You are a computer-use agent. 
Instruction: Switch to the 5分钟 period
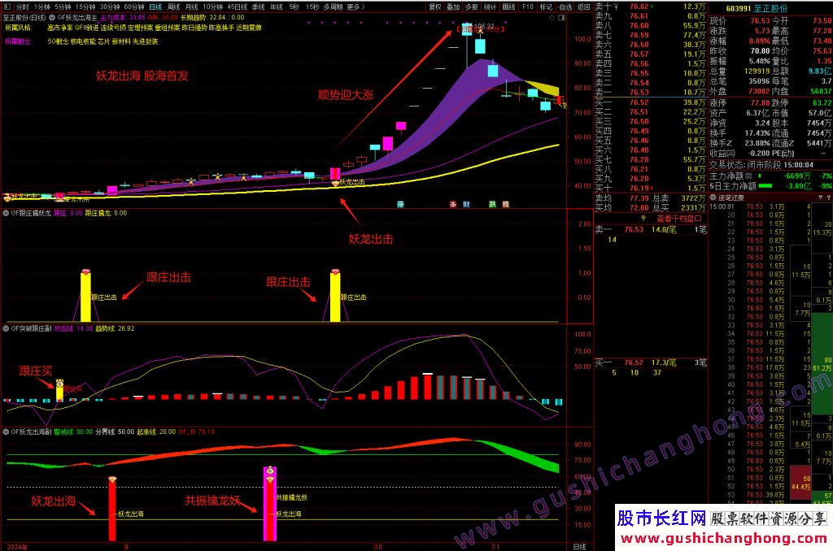coord(63,7)
